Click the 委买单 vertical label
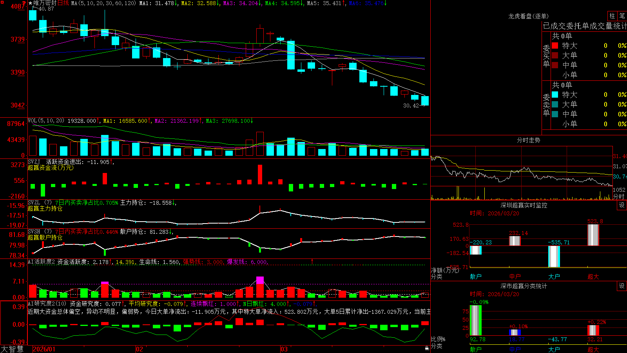 [546, 56]
